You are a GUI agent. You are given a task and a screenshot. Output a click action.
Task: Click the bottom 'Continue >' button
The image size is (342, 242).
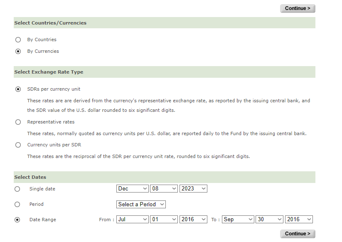click(x=298, y=234)
